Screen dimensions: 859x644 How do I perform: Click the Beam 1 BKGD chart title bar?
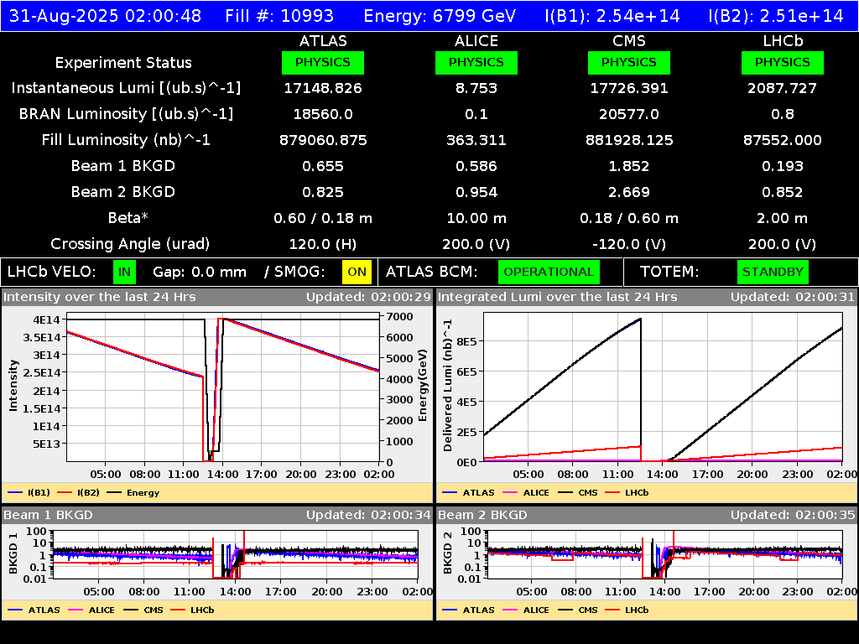[217, 515]
